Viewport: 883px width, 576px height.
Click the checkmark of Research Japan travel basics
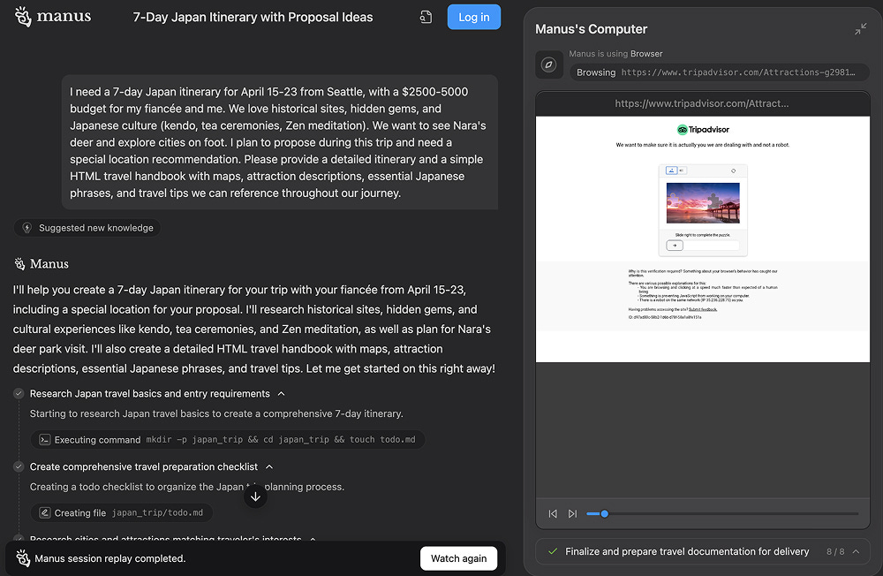tap(19, 393)
